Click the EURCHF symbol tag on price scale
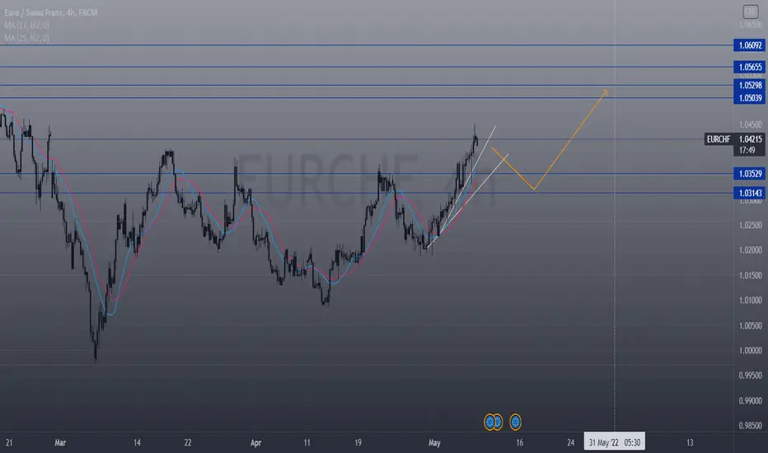768x453 pixels. click(x=719, y=139)
